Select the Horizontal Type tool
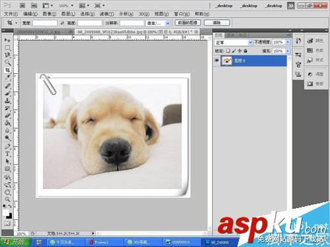 [x=7, y=153]
